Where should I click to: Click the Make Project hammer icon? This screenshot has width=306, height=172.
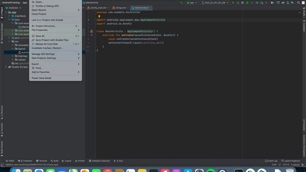coord(182,3)
